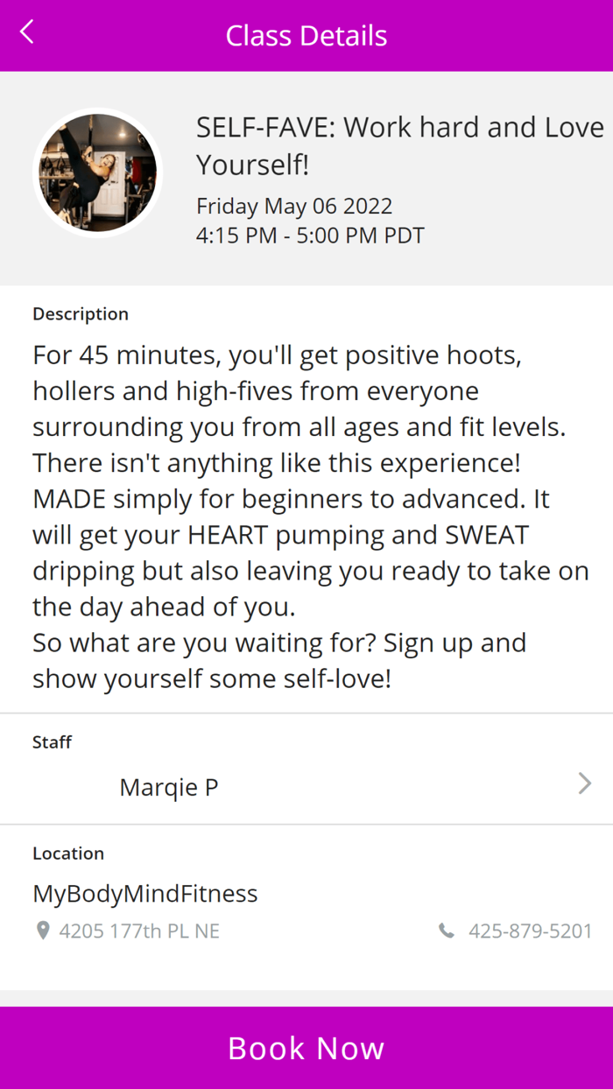Select the location pin icon next to address
613x1089 pixels.
pos(42,931)
